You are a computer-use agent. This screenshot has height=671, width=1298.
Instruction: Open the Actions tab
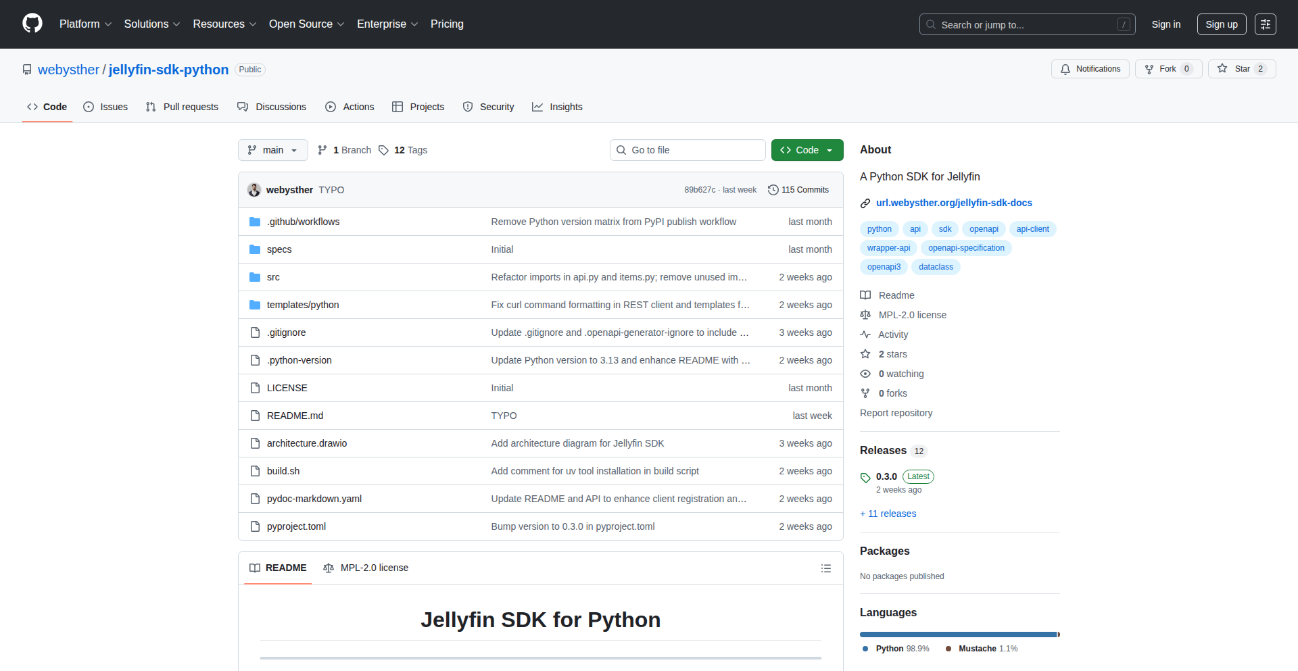point(350,107)
